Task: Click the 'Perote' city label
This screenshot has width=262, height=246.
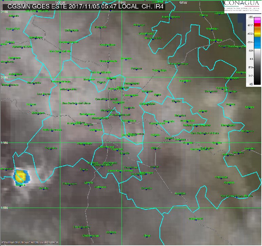Action: (x=230, y=104)
